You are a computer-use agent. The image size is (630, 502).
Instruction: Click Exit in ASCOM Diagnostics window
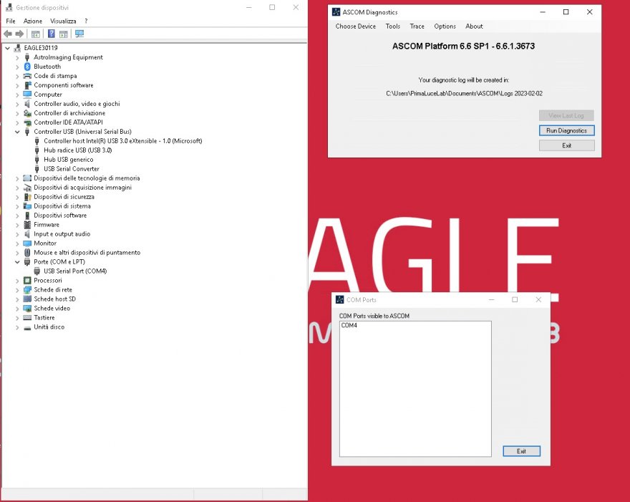coord(566,145)
